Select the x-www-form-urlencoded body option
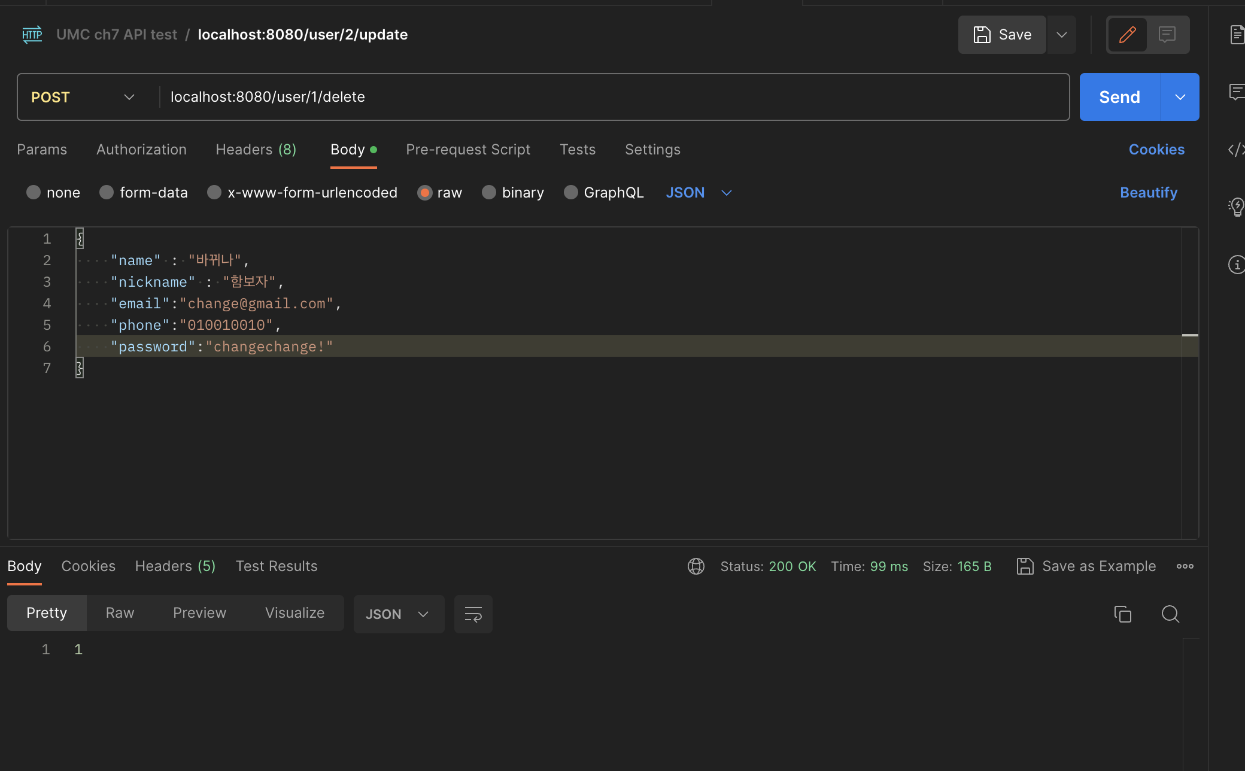 [x=214, y=193]
